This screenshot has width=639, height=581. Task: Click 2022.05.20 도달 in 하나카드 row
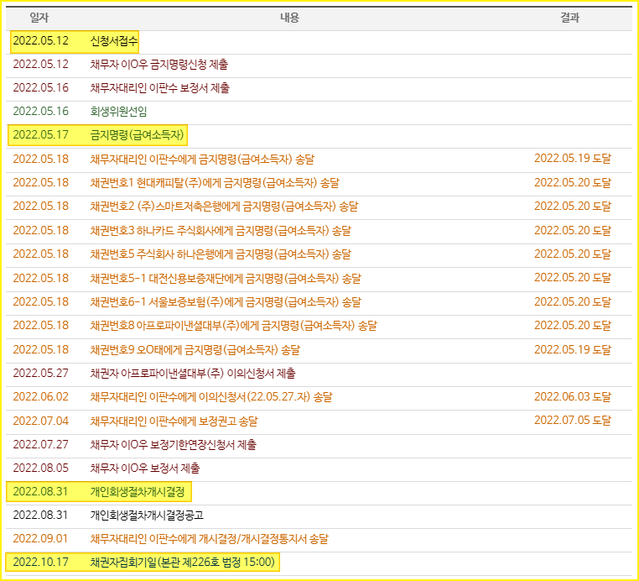click(x=573, y=231)
